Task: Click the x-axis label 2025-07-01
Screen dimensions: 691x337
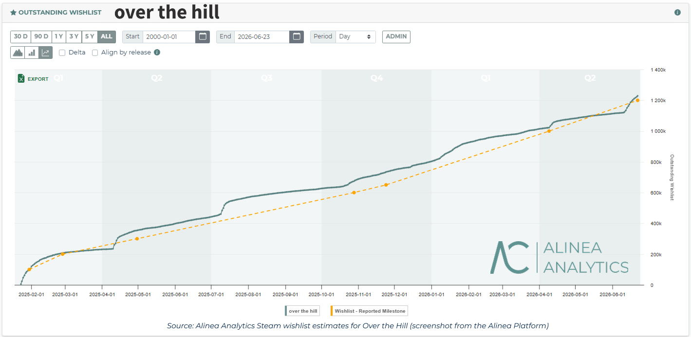Action: point(211,294)
